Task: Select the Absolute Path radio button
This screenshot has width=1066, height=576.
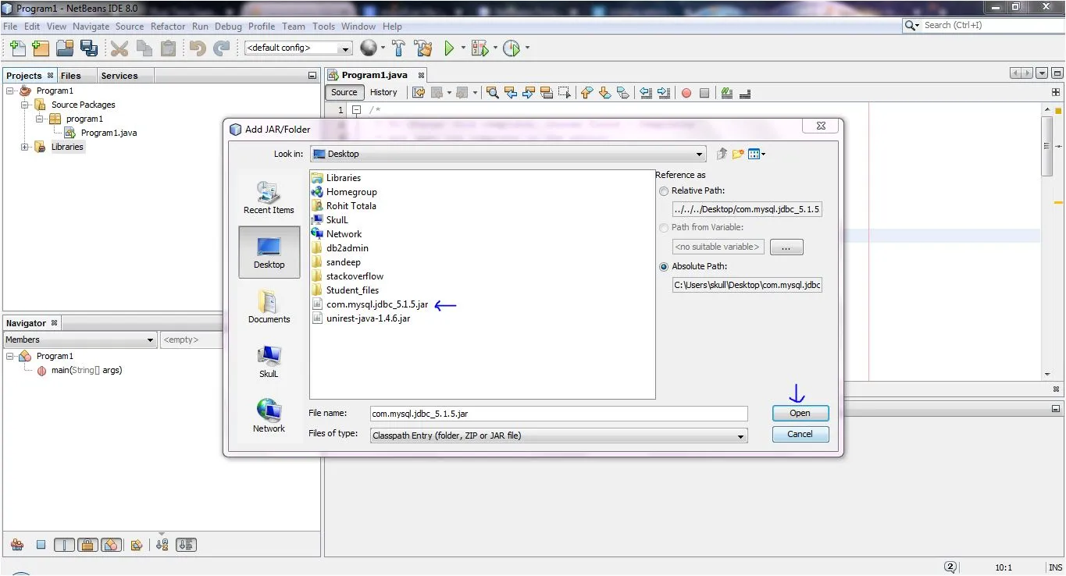Action: (664, 267)
